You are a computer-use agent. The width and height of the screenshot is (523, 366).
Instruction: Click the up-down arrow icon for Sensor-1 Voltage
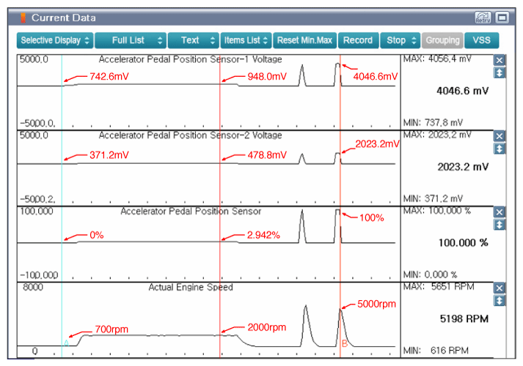[500, 72]
